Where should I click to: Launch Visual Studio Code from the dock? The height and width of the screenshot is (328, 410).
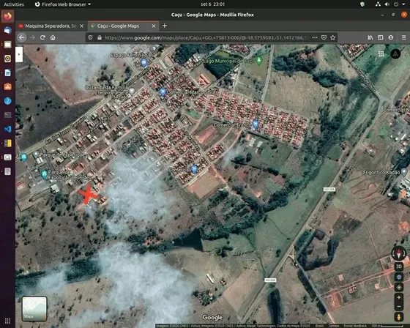7,129
